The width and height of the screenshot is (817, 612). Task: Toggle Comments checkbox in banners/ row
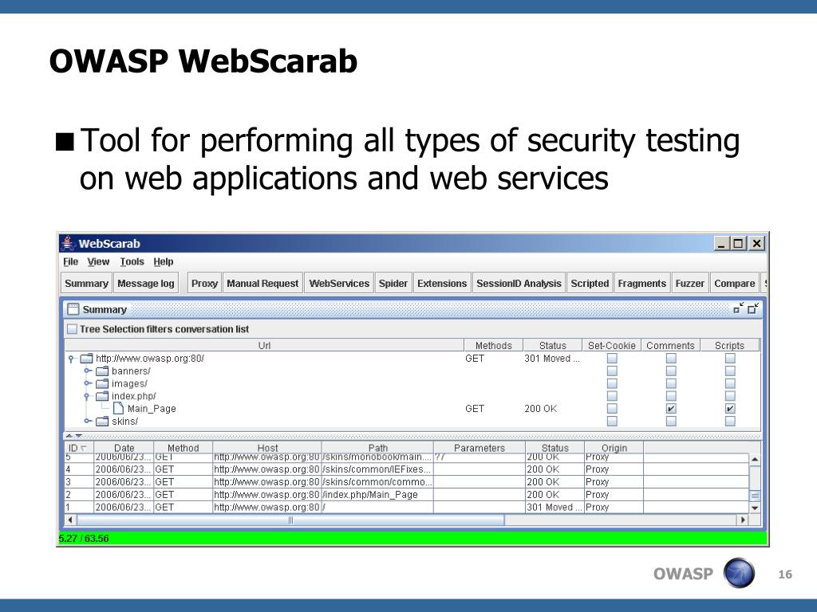(x=671, y=371)
